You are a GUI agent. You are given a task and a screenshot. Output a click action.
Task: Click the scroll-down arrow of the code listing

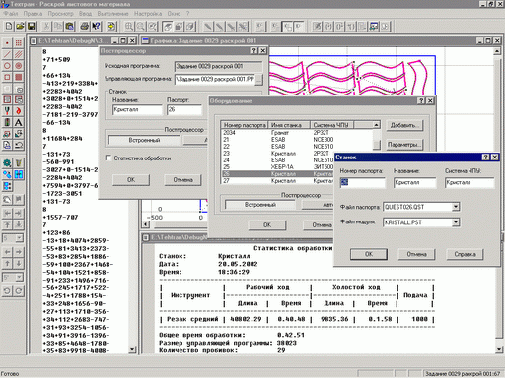(132, 349)
